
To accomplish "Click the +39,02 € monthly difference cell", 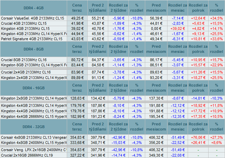I will [x=177, y=29].
